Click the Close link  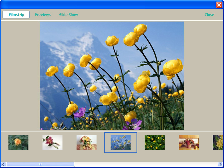209,15
